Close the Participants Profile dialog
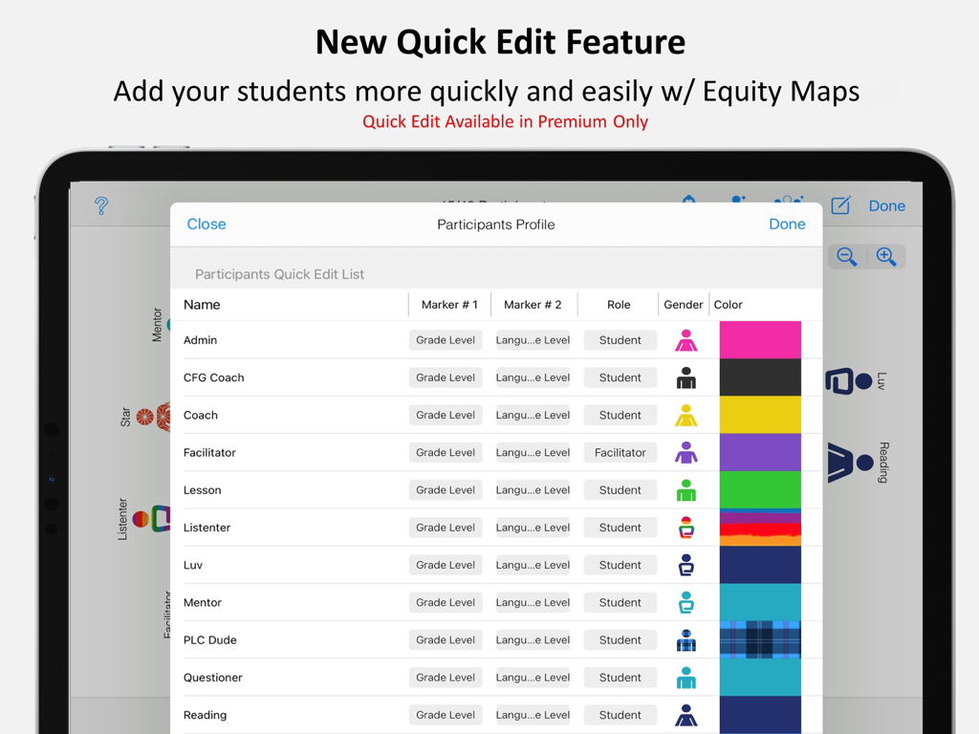Image resolution: width=979 pixels, height=734 pixels. [207, 224]
